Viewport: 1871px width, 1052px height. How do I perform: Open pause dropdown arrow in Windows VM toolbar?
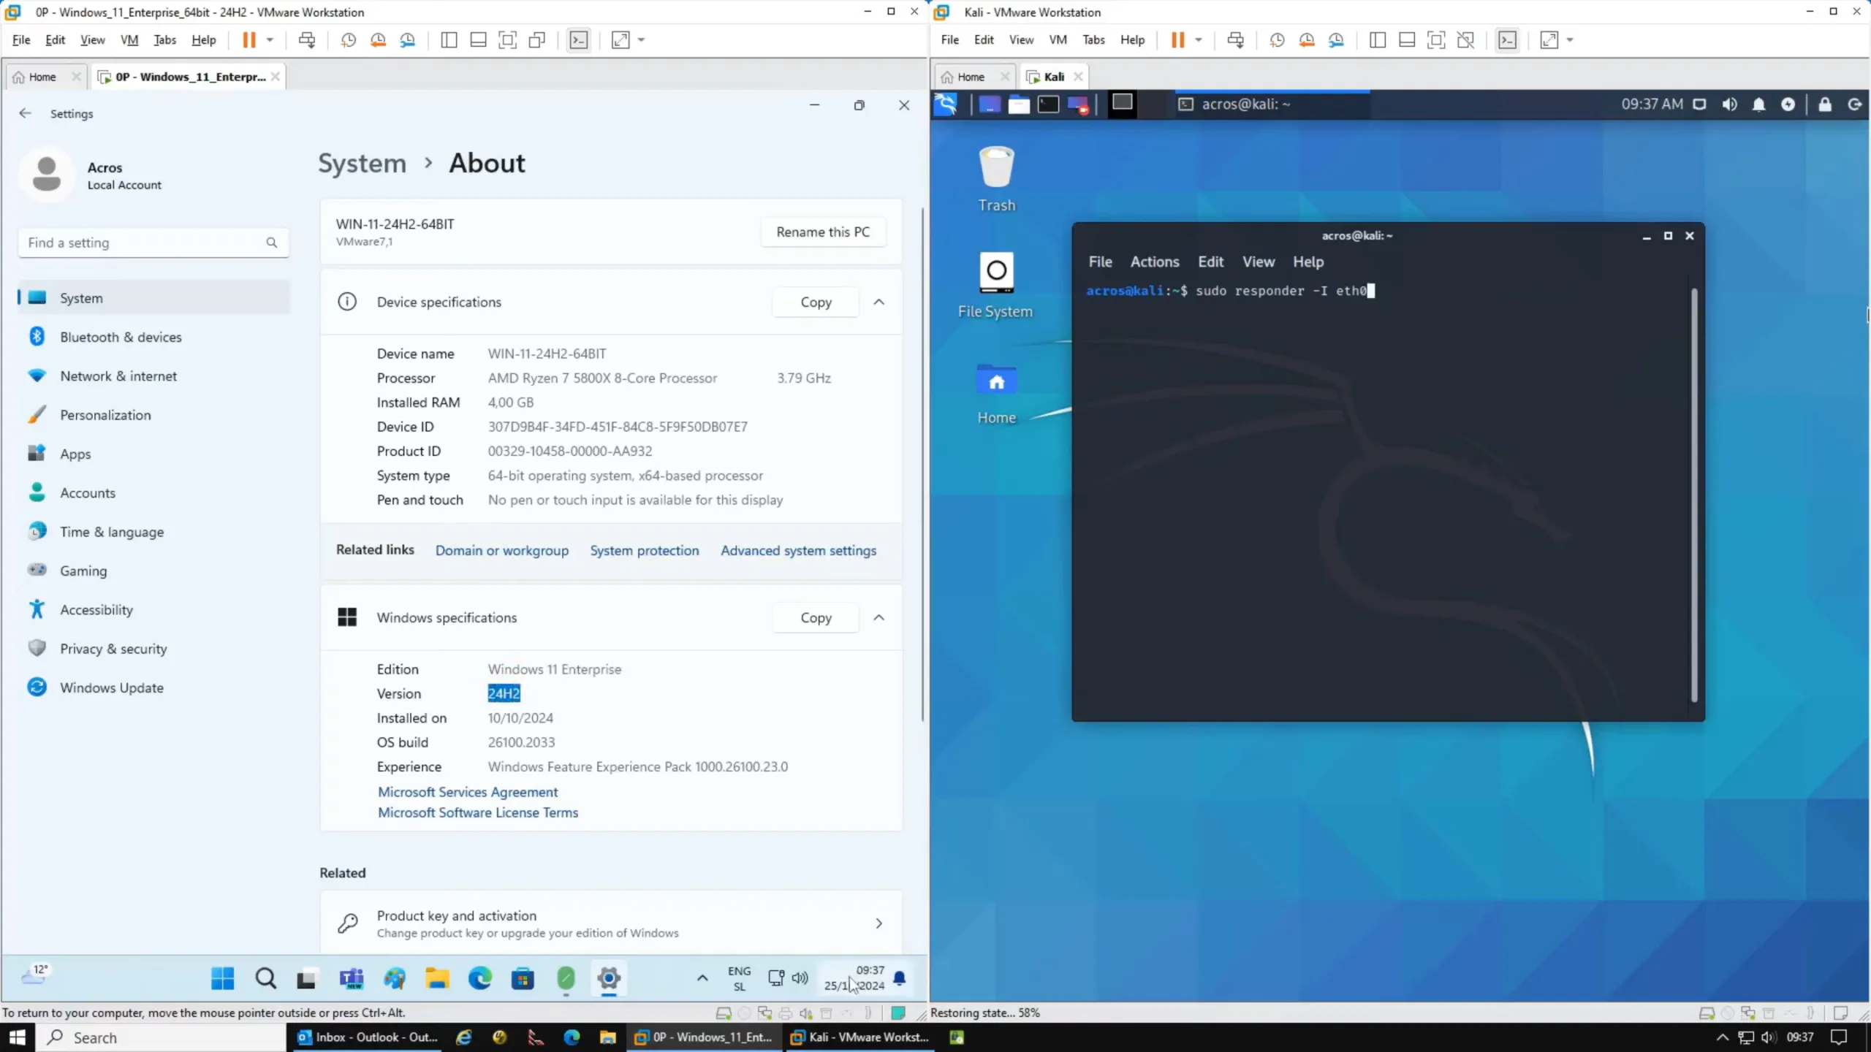270,40
